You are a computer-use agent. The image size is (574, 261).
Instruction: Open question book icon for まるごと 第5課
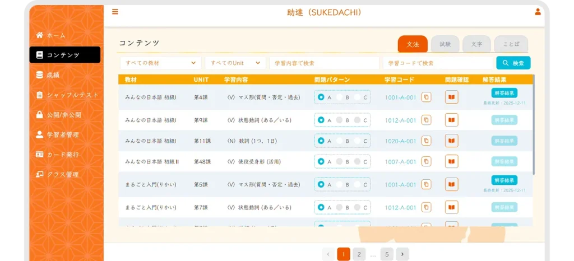[x=451, y=184]
